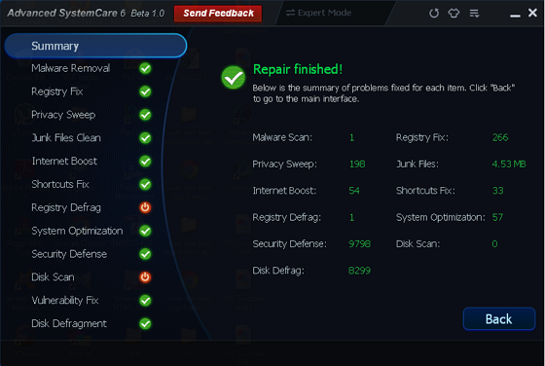545x366 pixels.
Task: Click green check beside Disk Defragment
Action: (145, 323)
